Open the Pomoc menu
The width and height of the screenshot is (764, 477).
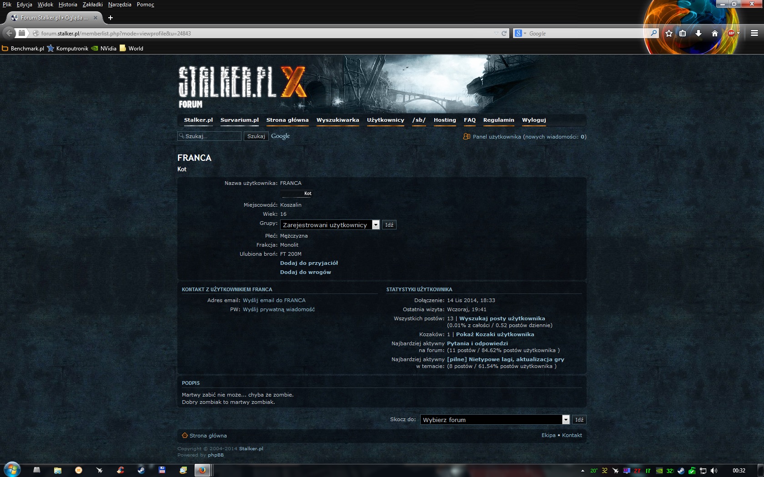coord(146,5)
